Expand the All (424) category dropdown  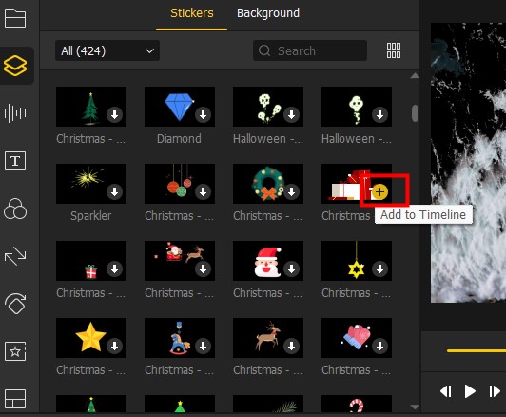[107, 50]
